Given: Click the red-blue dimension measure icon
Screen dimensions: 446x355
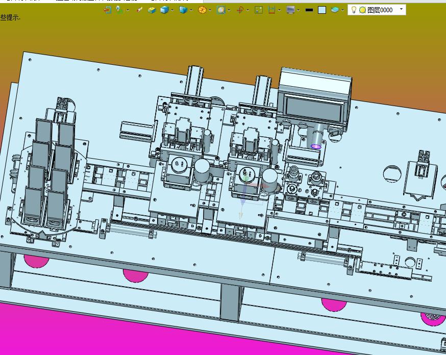Looking at the screenshot, I should (271, 10).
